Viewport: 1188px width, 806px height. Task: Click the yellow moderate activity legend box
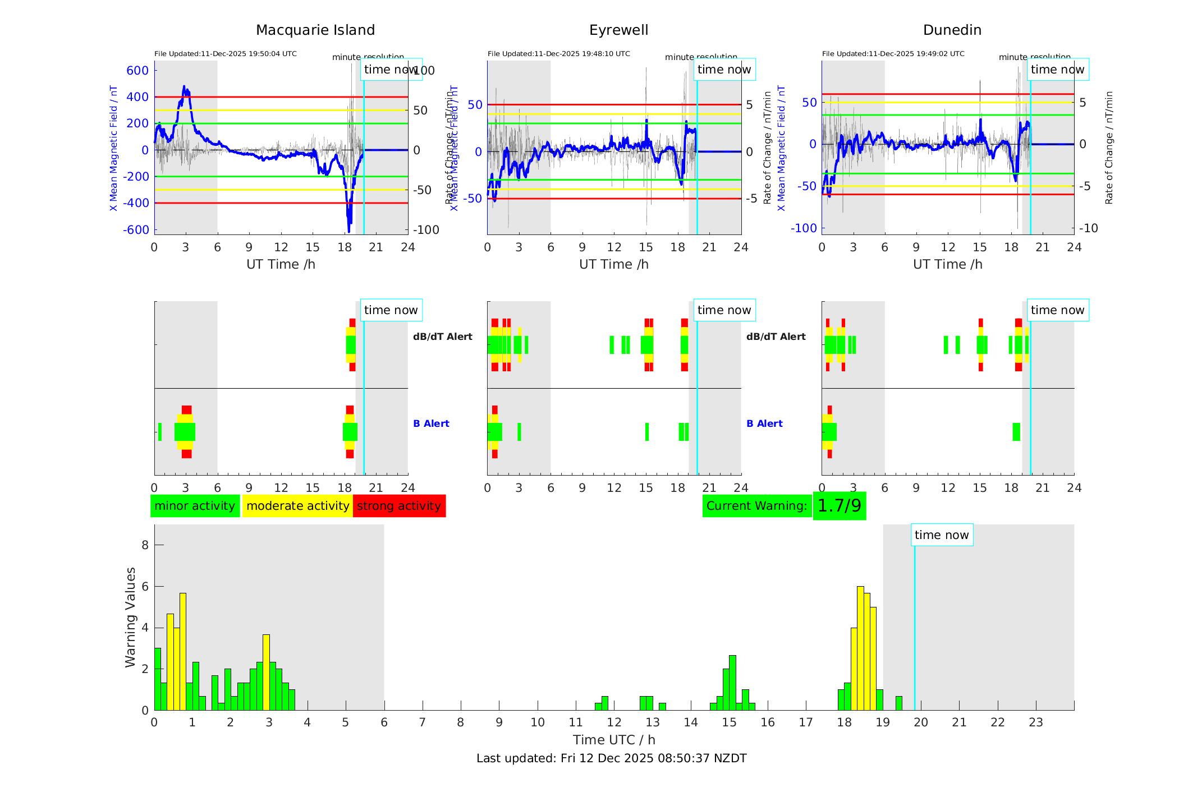pyautogui.click(x=297, y=506)
